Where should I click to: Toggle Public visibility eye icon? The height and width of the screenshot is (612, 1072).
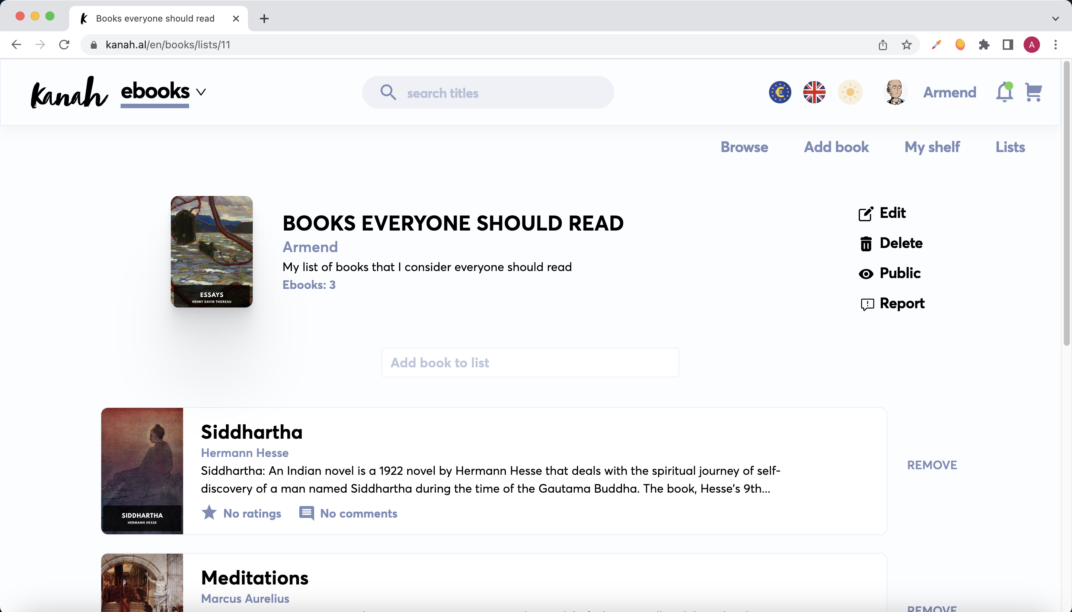coord(866,274)
